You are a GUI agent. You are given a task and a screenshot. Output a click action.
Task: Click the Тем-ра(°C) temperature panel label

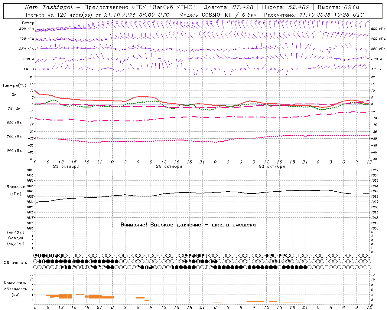[x=14, y=86]
